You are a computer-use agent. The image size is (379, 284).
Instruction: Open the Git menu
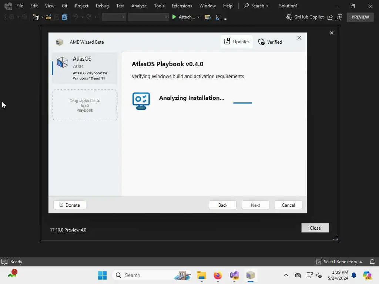pyautogui.click(x=64, y=6)
